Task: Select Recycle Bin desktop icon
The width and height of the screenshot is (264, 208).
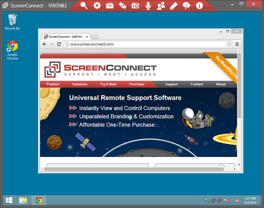Action: 12,22
